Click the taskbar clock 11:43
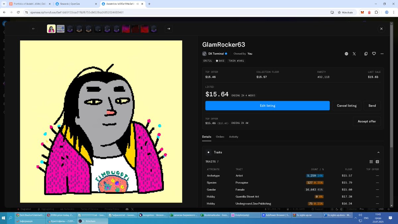 click(x=378, y=215)
